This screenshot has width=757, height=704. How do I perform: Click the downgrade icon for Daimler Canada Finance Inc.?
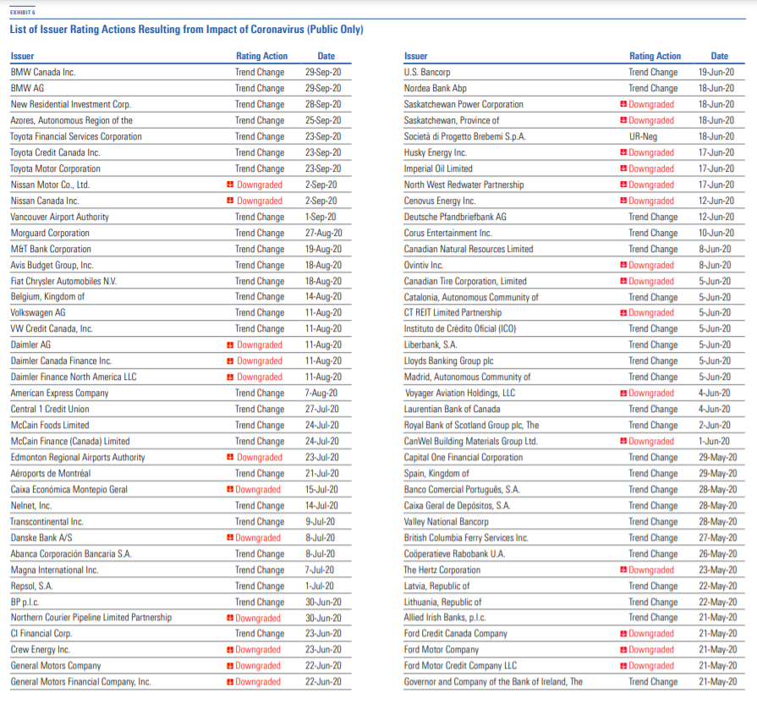pos(230,360)
